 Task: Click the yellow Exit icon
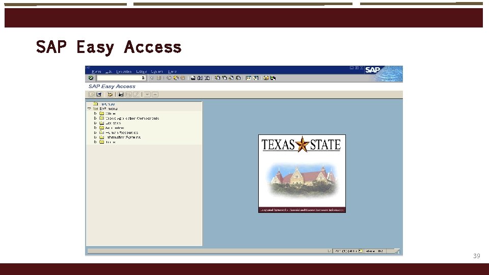tap(176, 78)
